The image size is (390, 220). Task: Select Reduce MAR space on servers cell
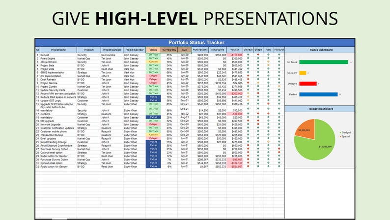point(58,97)
